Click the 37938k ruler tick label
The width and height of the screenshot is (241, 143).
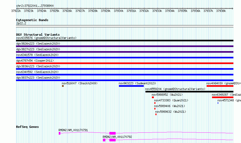pos(221,11)
